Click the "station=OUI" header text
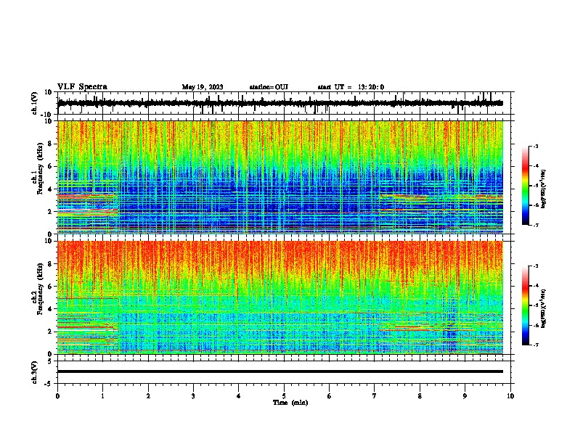Screen dimensions: 575x444 (x=269, y=87)
